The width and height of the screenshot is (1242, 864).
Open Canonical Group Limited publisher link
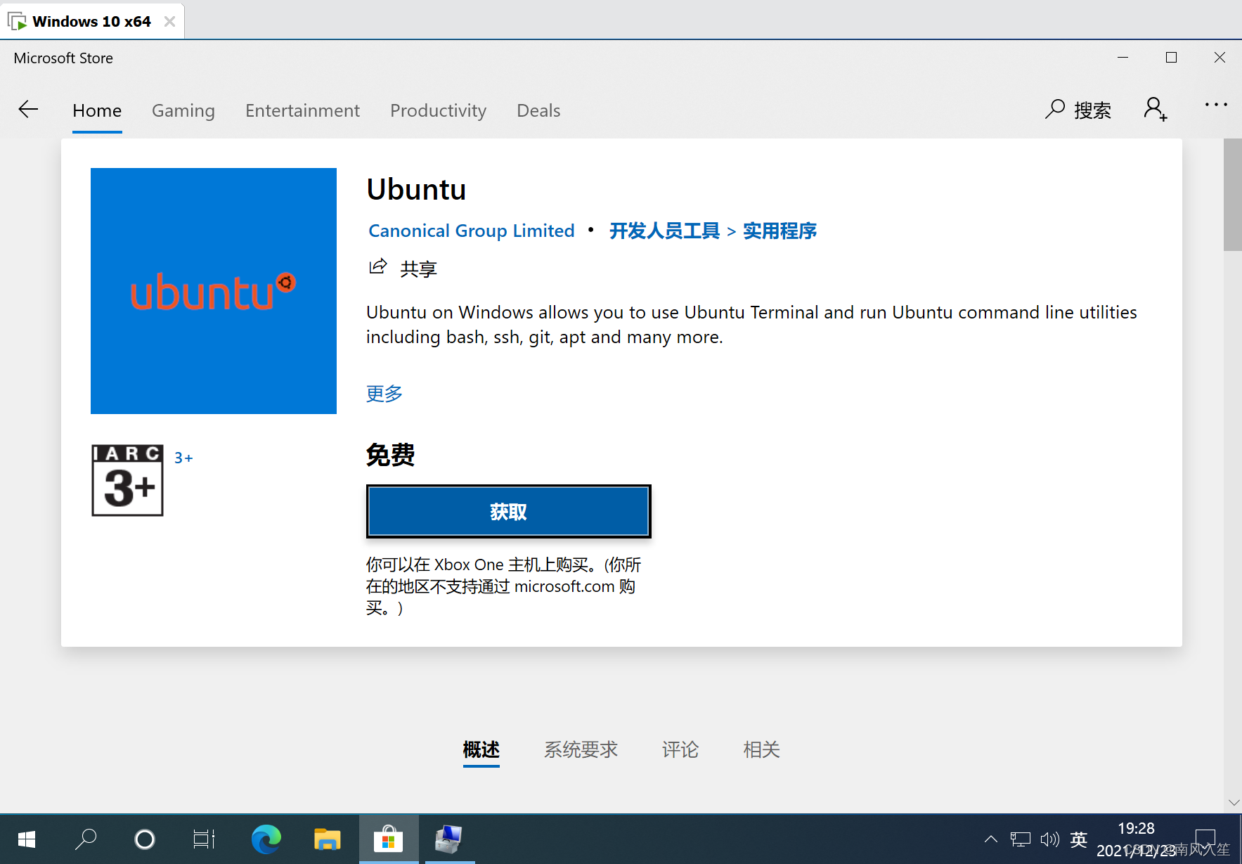click(472, 231)
